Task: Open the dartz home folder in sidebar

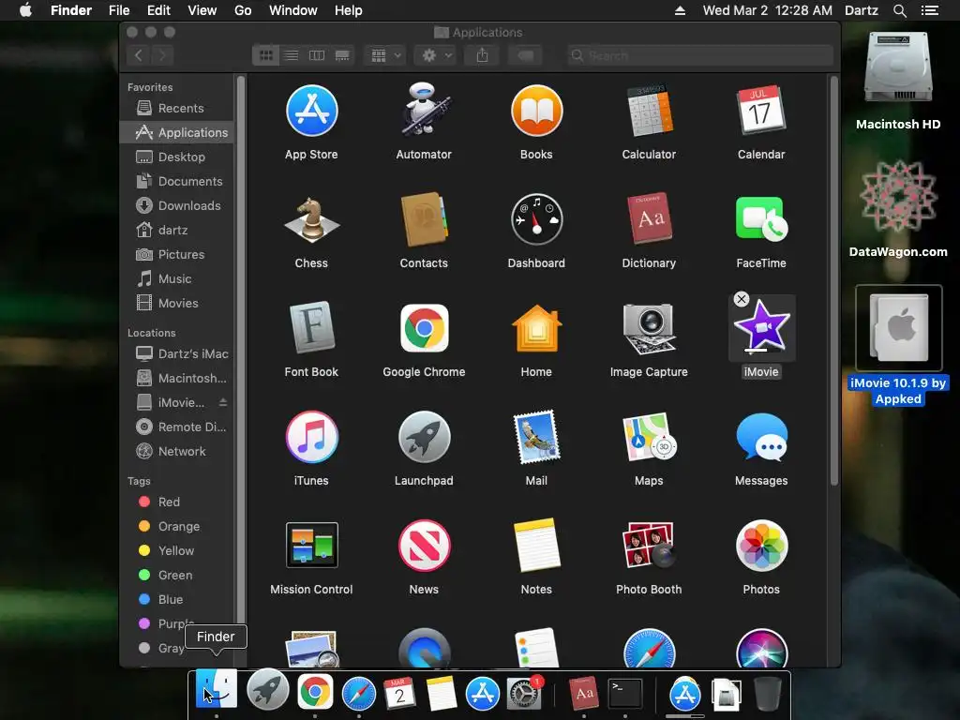Action: coord(176,231)
